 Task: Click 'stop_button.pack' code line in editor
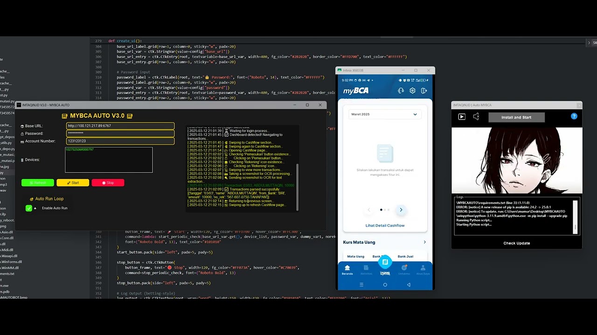click(x=163, y=283)
